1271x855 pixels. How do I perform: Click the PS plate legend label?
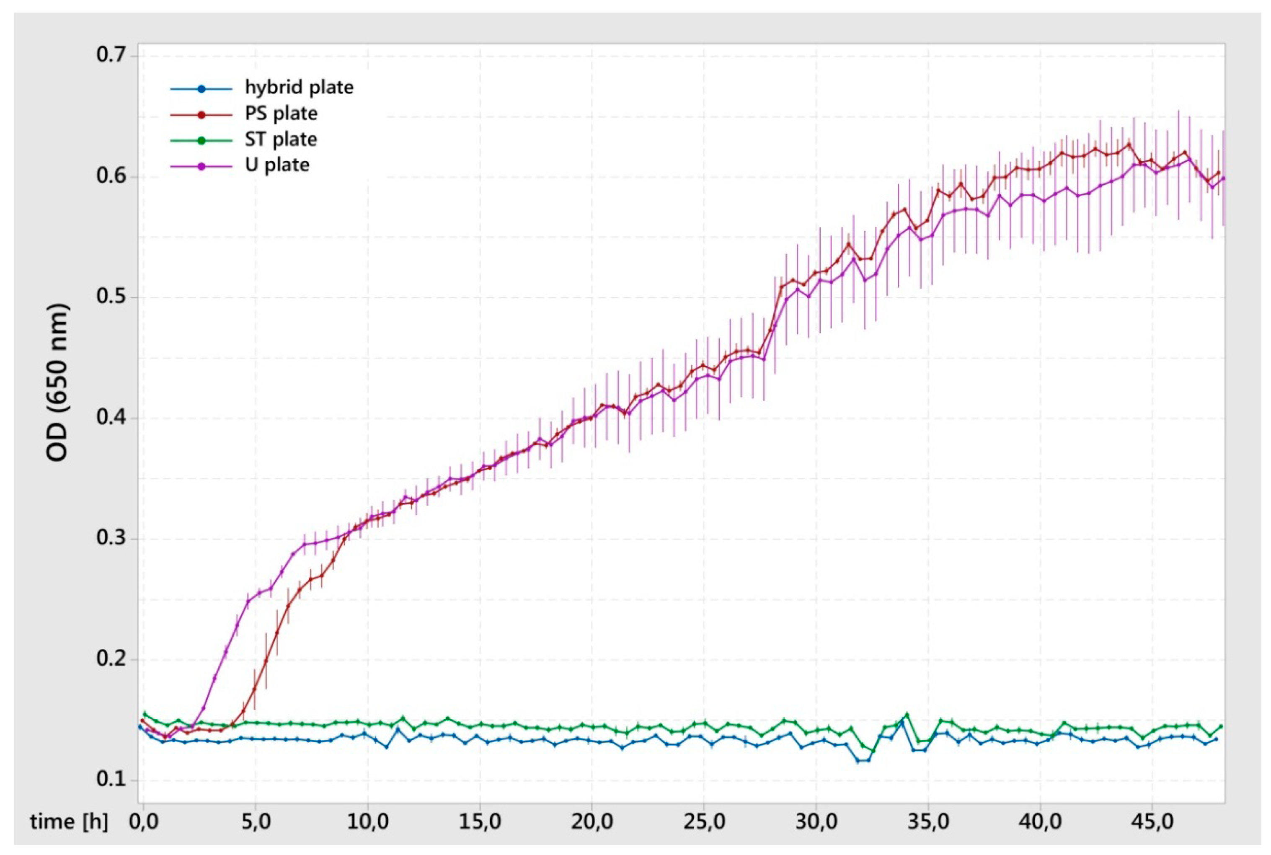(281, 114)
